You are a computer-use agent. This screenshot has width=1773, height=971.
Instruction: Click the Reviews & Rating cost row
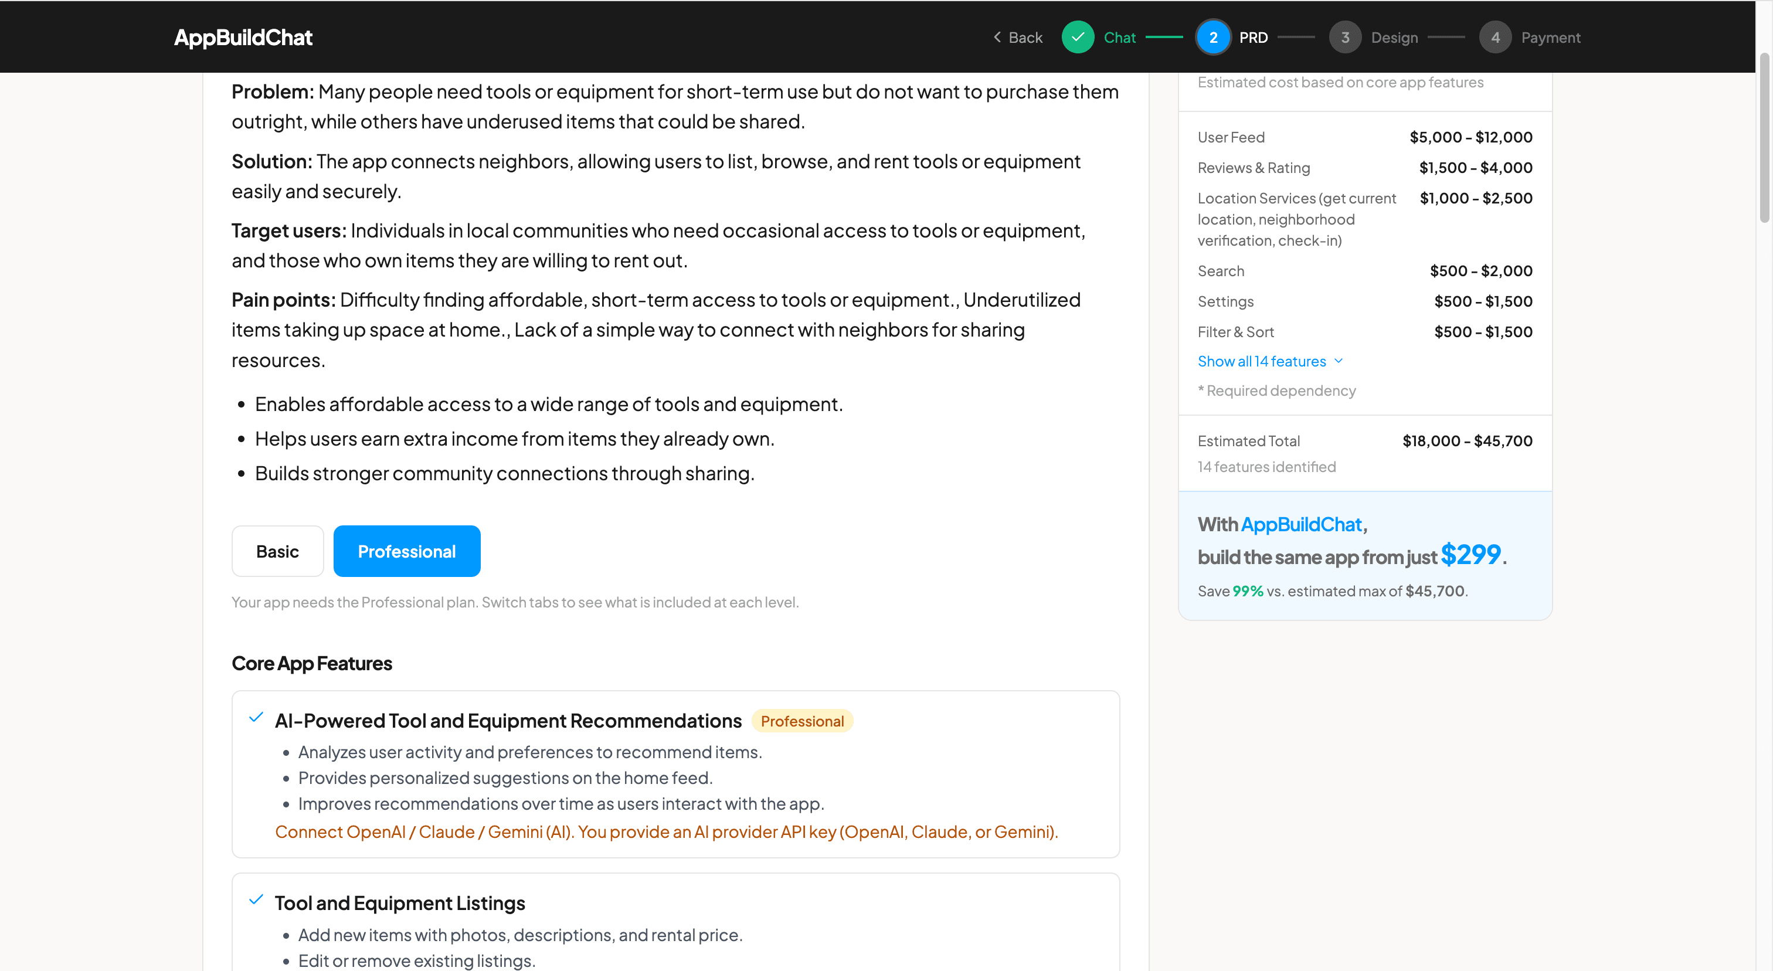tap(1365, 167)
